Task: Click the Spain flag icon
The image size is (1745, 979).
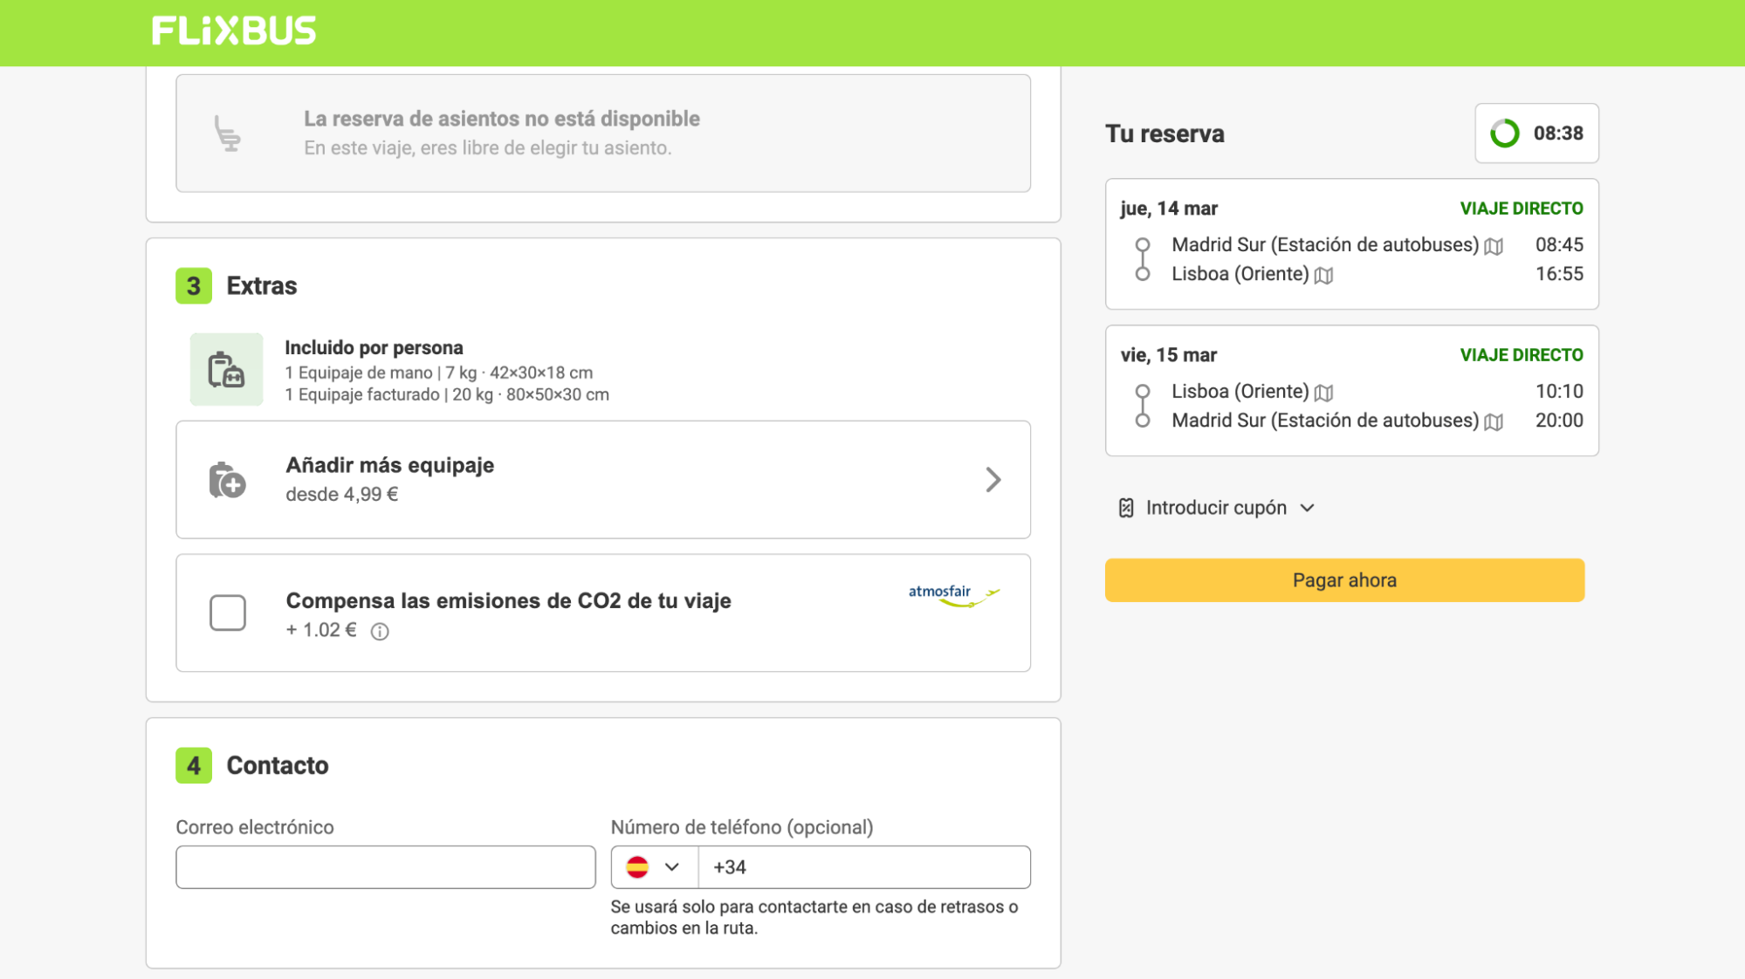Action: click(637, 867)
